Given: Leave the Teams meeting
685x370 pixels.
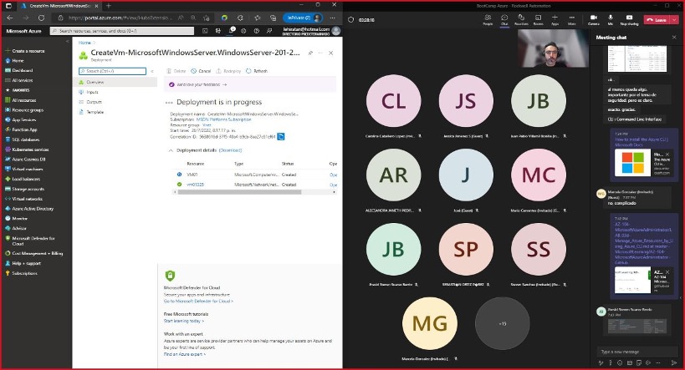Looking at the screenshot, I should coord(657,20).
